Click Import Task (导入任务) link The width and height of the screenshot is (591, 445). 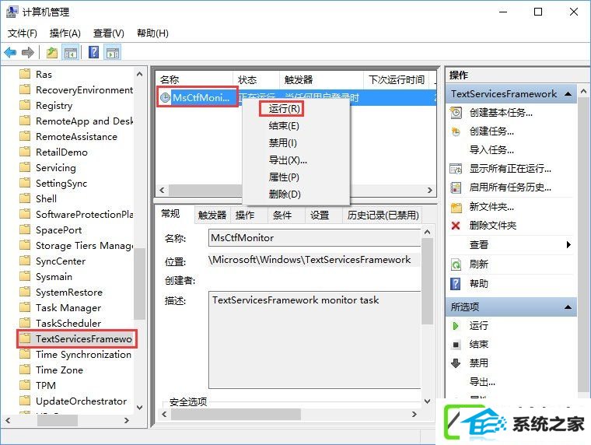pyautogui.click(x=491, y=149)
